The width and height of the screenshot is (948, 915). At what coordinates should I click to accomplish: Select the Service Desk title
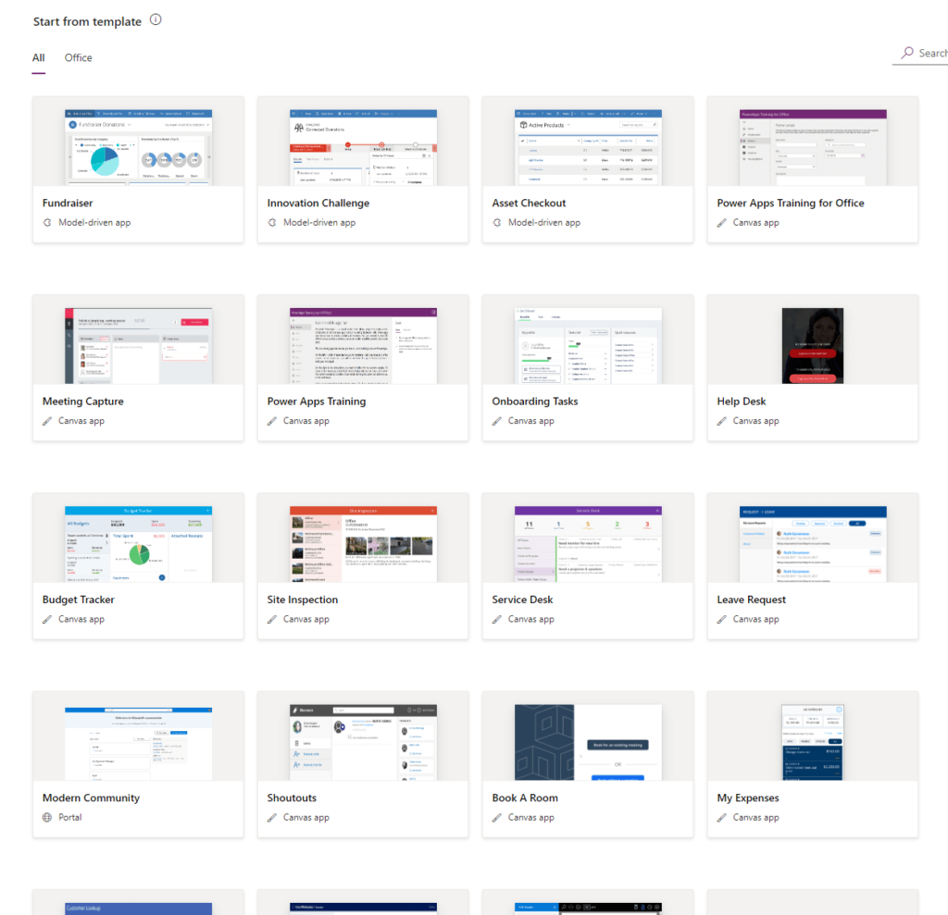[522, 600]
